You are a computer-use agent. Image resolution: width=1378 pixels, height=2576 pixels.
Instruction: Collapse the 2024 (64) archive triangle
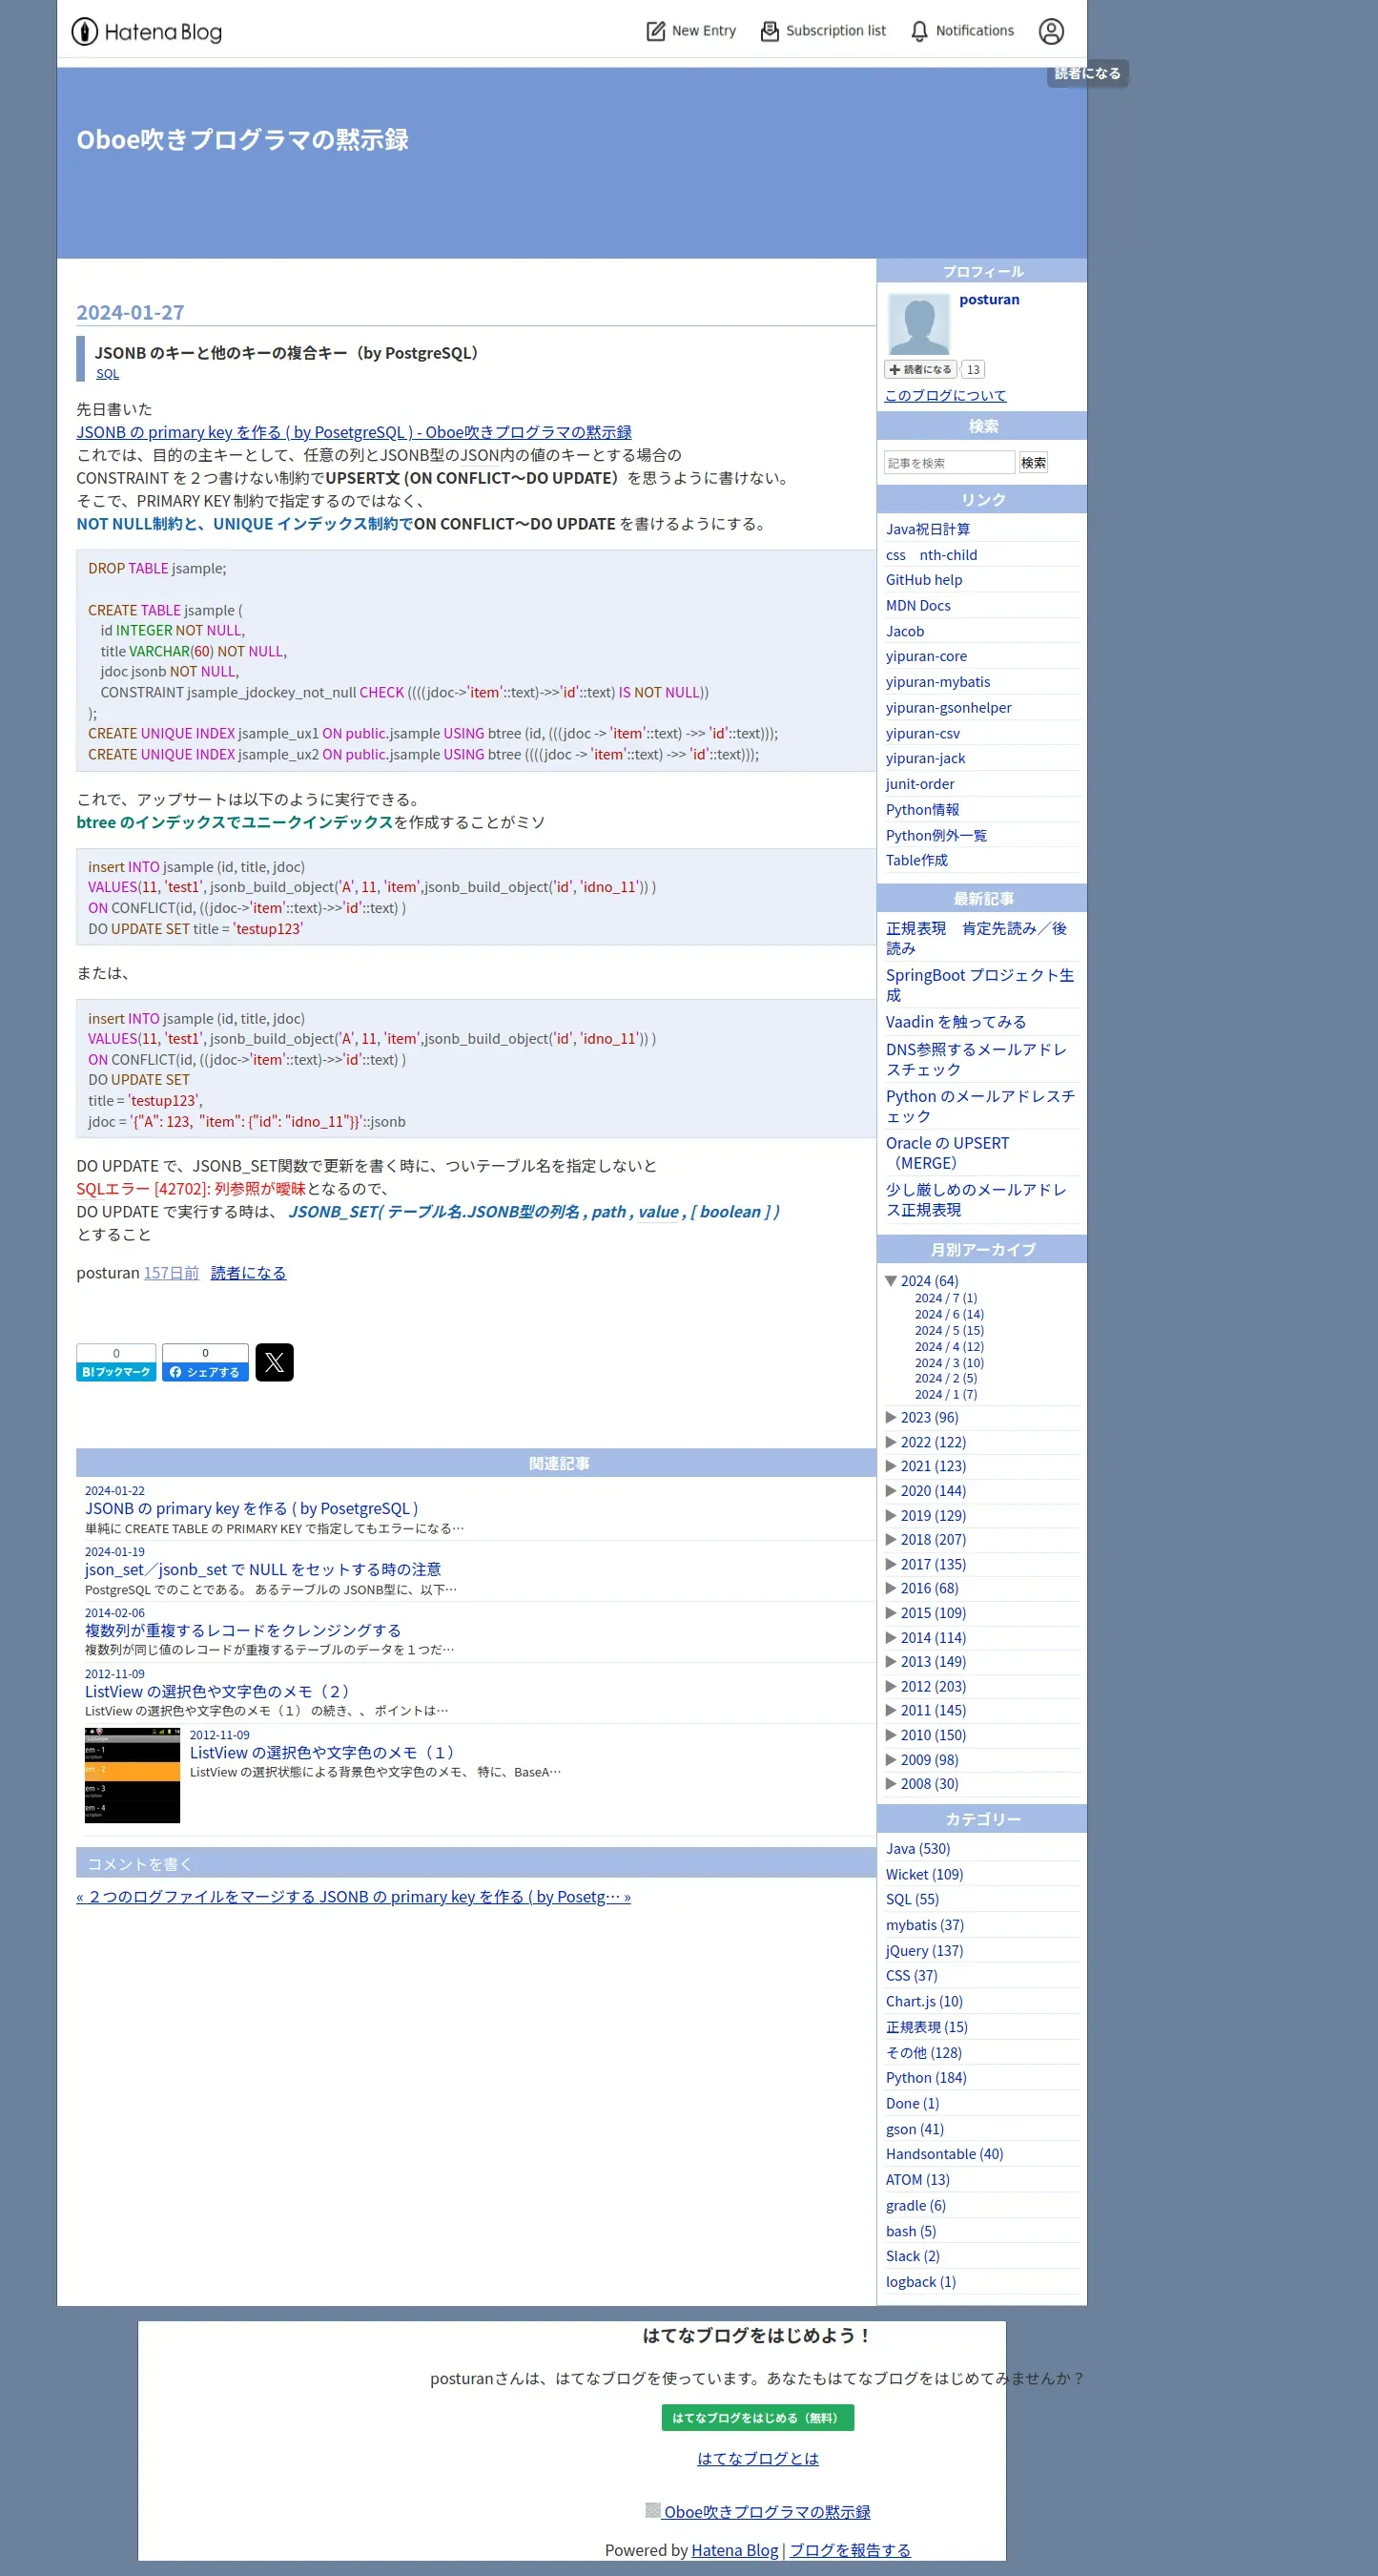tap(892, 1280)
